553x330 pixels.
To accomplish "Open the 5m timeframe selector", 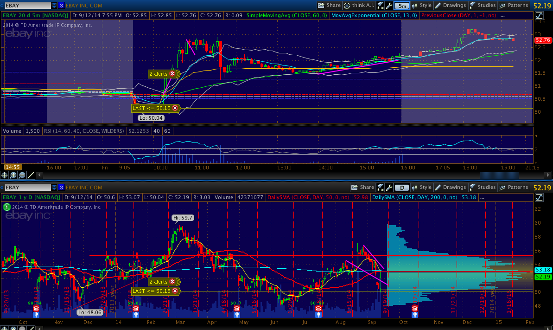I will click(x=402, y=6).
